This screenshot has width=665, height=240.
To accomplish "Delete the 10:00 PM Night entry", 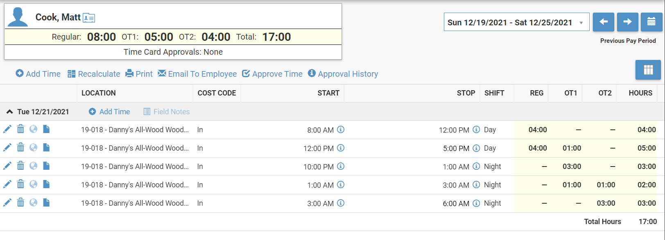I will (x=20, y=166).
